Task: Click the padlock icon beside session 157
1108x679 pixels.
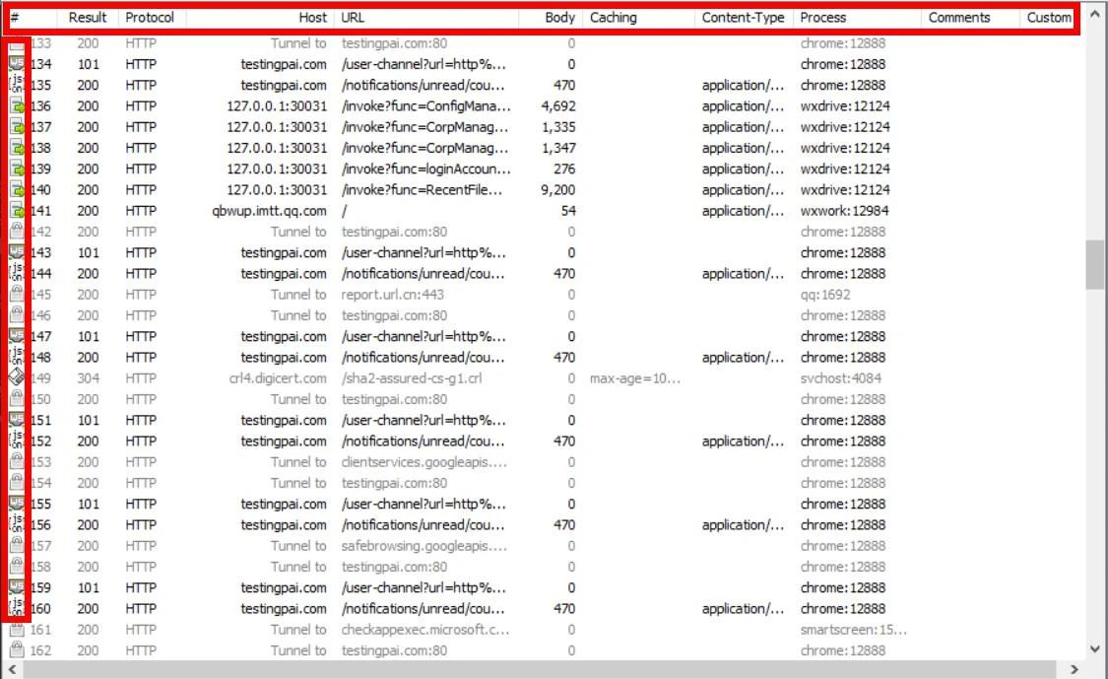Action: coord(14,546)
